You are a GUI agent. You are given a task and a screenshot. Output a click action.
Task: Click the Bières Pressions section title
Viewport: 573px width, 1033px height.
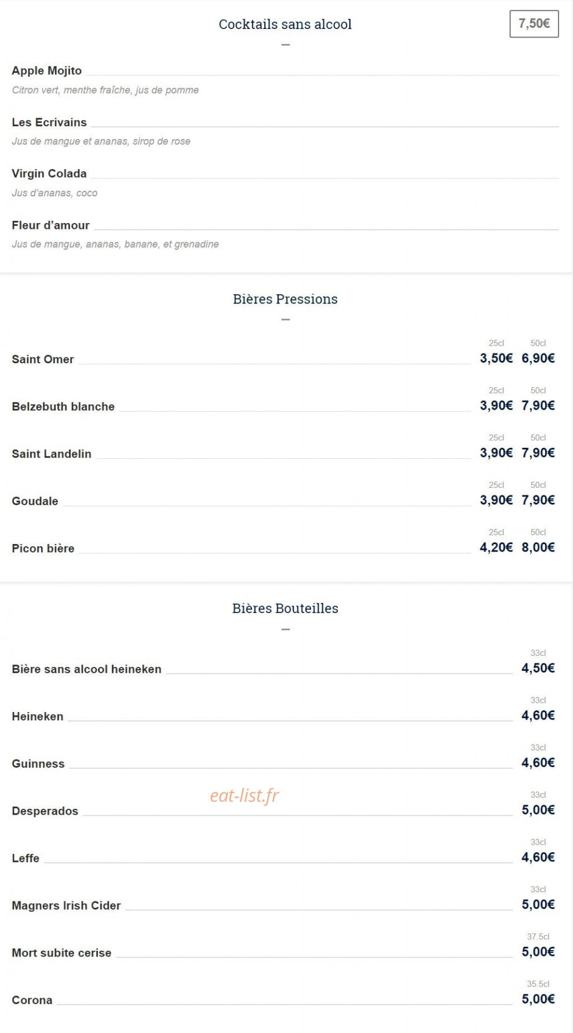[x=285, y=299]
